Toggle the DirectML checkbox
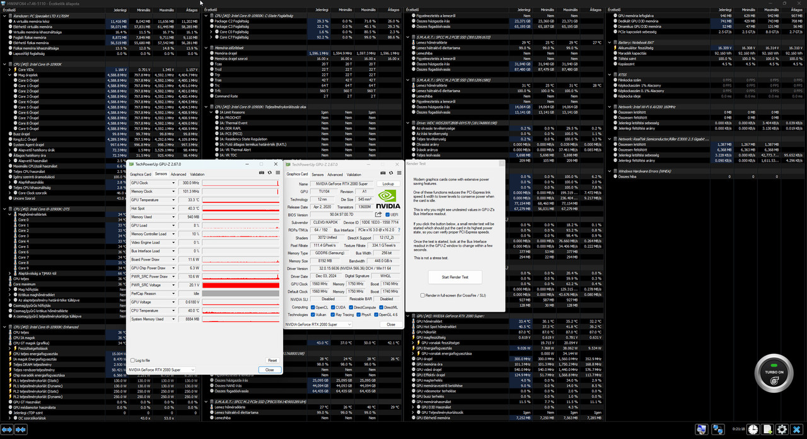Viewport: 807px width, 439px height. tap(381, 307)
